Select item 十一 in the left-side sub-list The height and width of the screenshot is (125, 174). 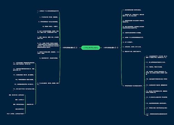click(24, 63)
